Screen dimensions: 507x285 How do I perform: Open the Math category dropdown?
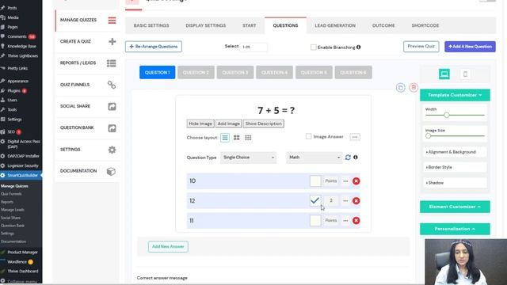tap(314, 158)
